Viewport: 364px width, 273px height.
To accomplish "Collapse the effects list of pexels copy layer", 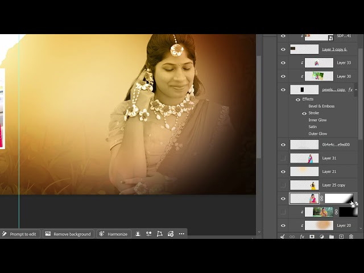I will pyautogui.click(x=356, y=90).
